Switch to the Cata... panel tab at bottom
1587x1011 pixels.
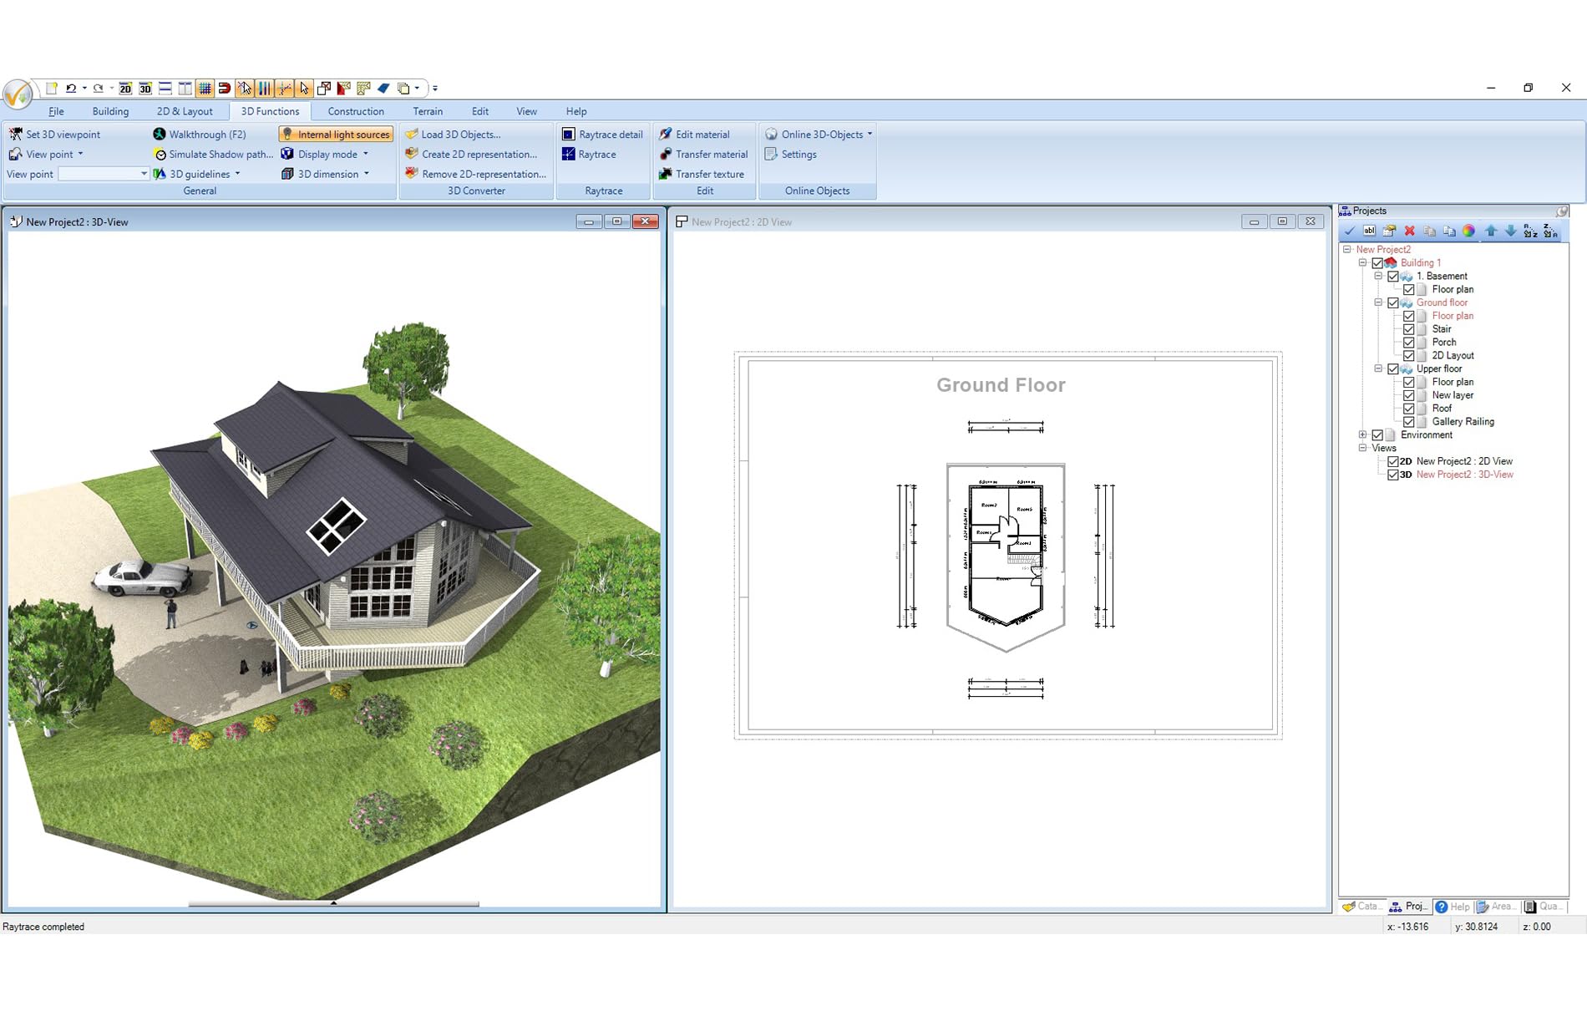(x=1361, y=907)
